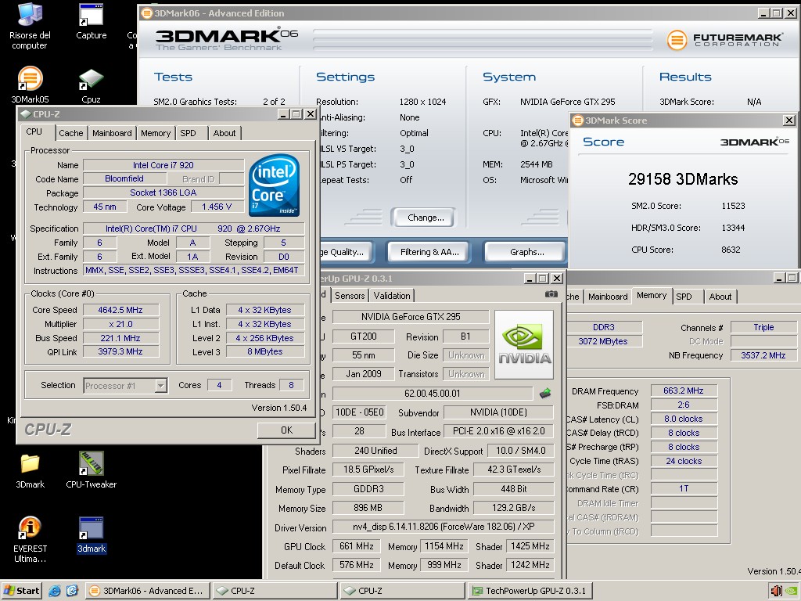
Task: Click the CPU Score 8632 value
Action: 731,250
